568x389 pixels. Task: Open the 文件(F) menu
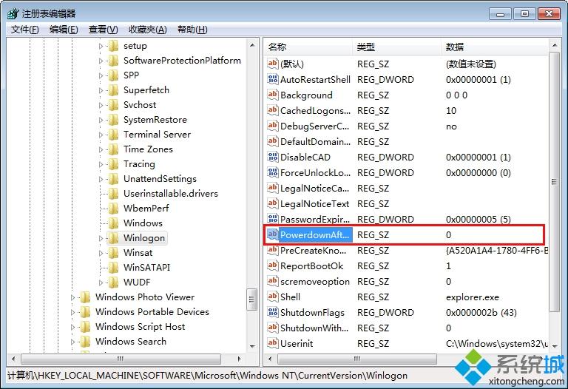(24, 30)
